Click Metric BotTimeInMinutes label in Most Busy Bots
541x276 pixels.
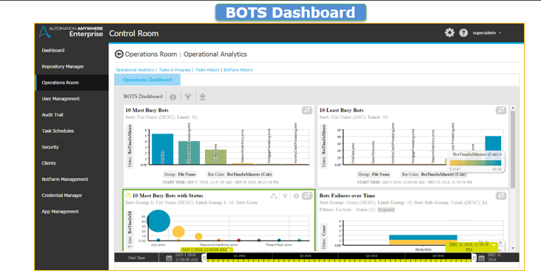coord(130,146)
